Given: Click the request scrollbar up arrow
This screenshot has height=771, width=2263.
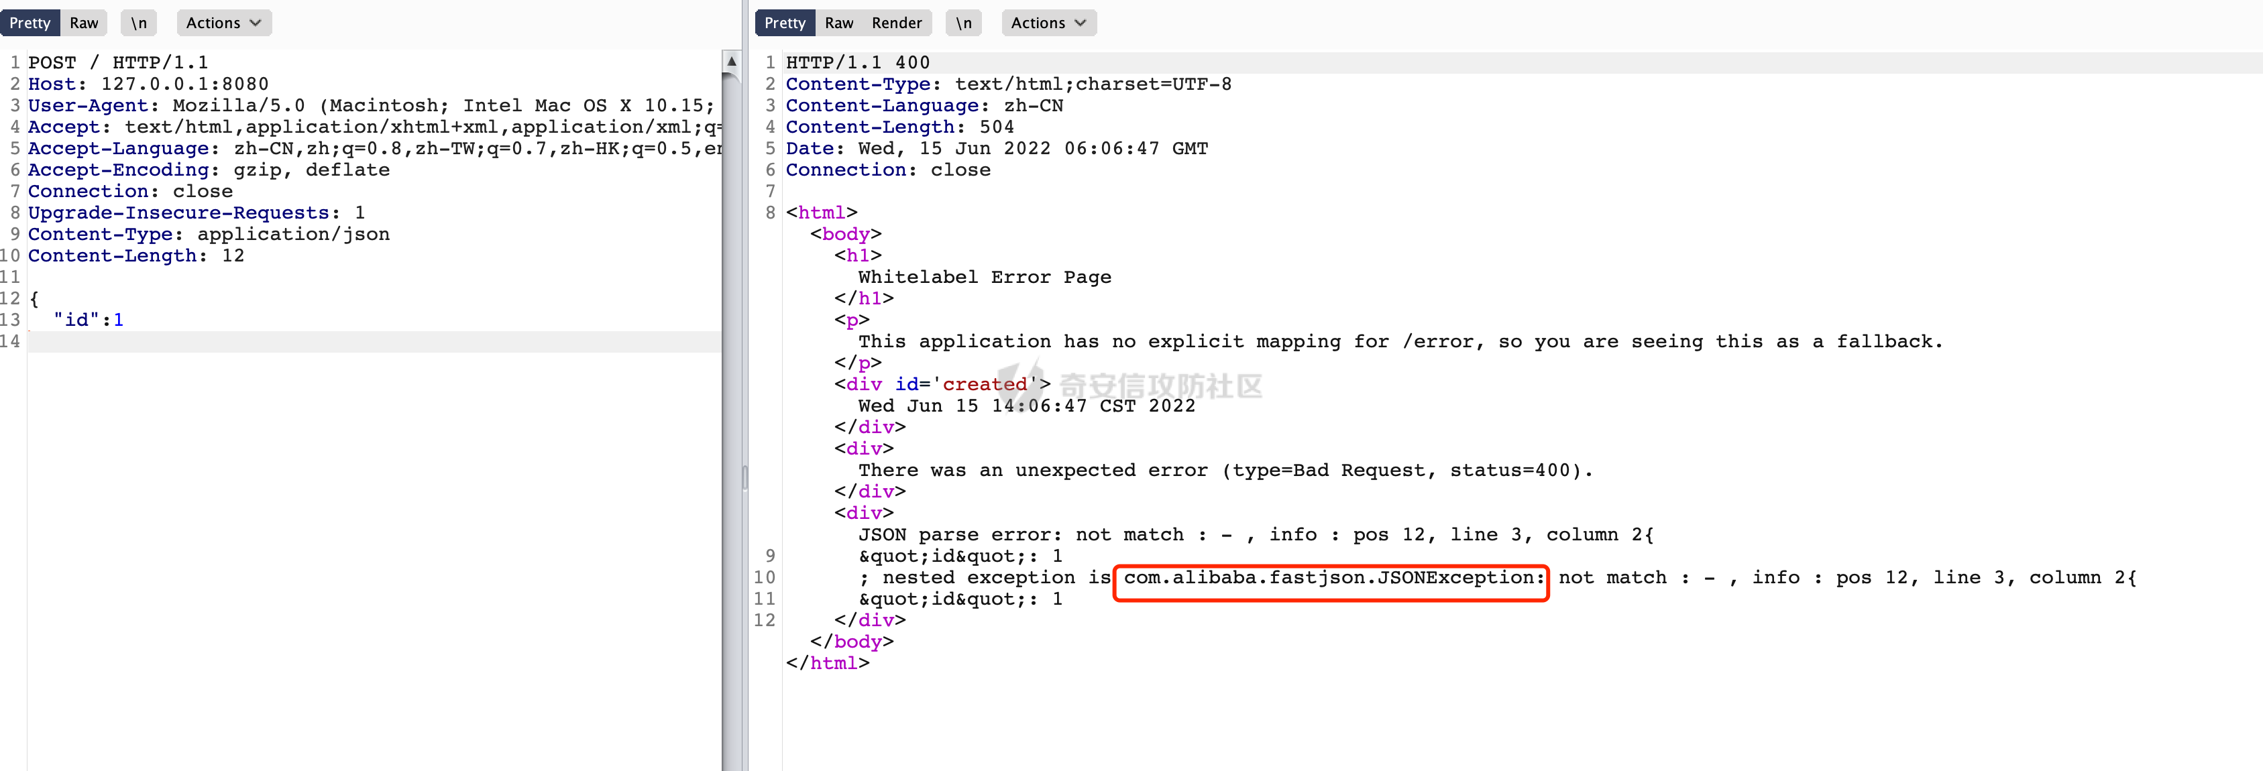Looking at the screenshot, I should tap(731, 62).
